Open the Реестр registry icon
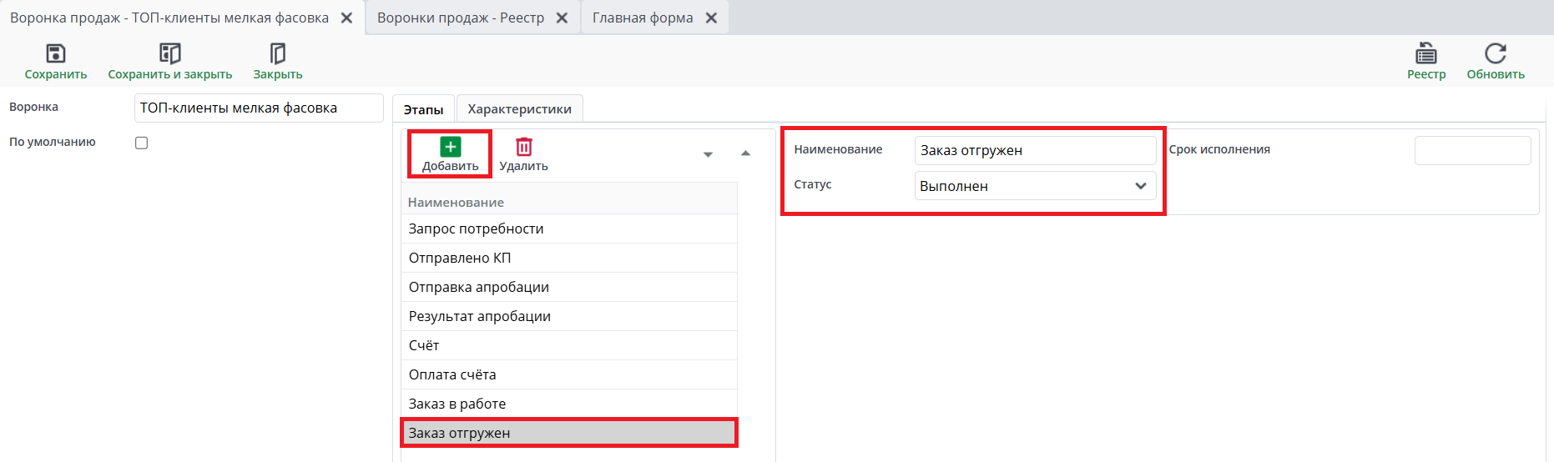The width and height of the screenshot is (1554, 462). click(1426, 54)
